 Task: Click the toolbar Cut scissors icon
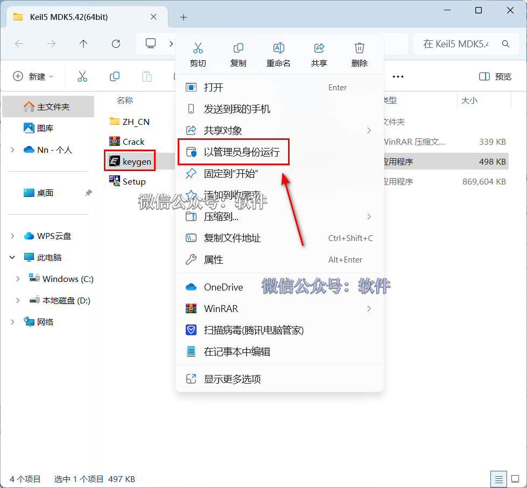click(82, 76)
